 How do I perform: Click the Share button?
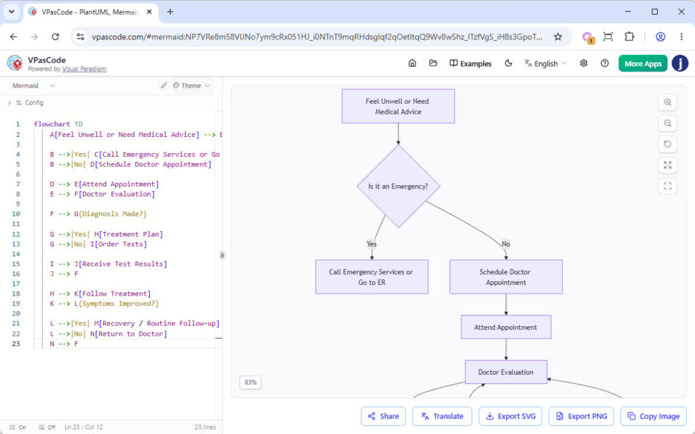383,416
